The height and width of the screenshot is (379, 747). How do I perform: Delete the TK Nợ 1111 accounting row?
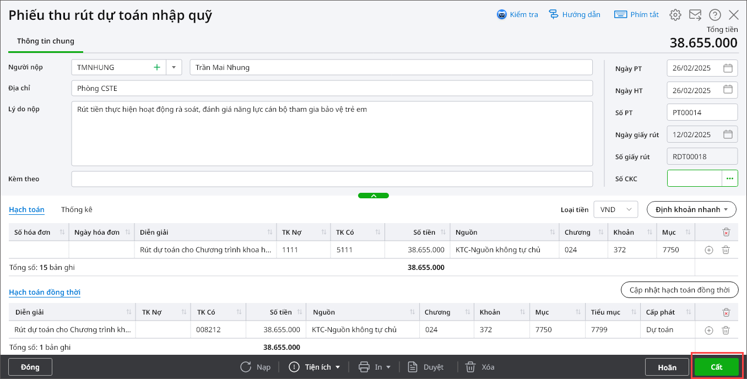726,250
